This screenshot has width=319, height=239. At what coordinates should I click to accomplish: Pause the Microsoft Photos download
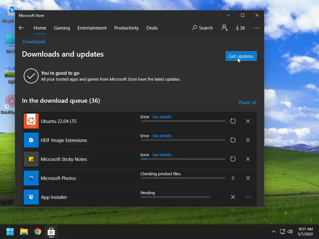pyautogui.click(x=233, y=178)
